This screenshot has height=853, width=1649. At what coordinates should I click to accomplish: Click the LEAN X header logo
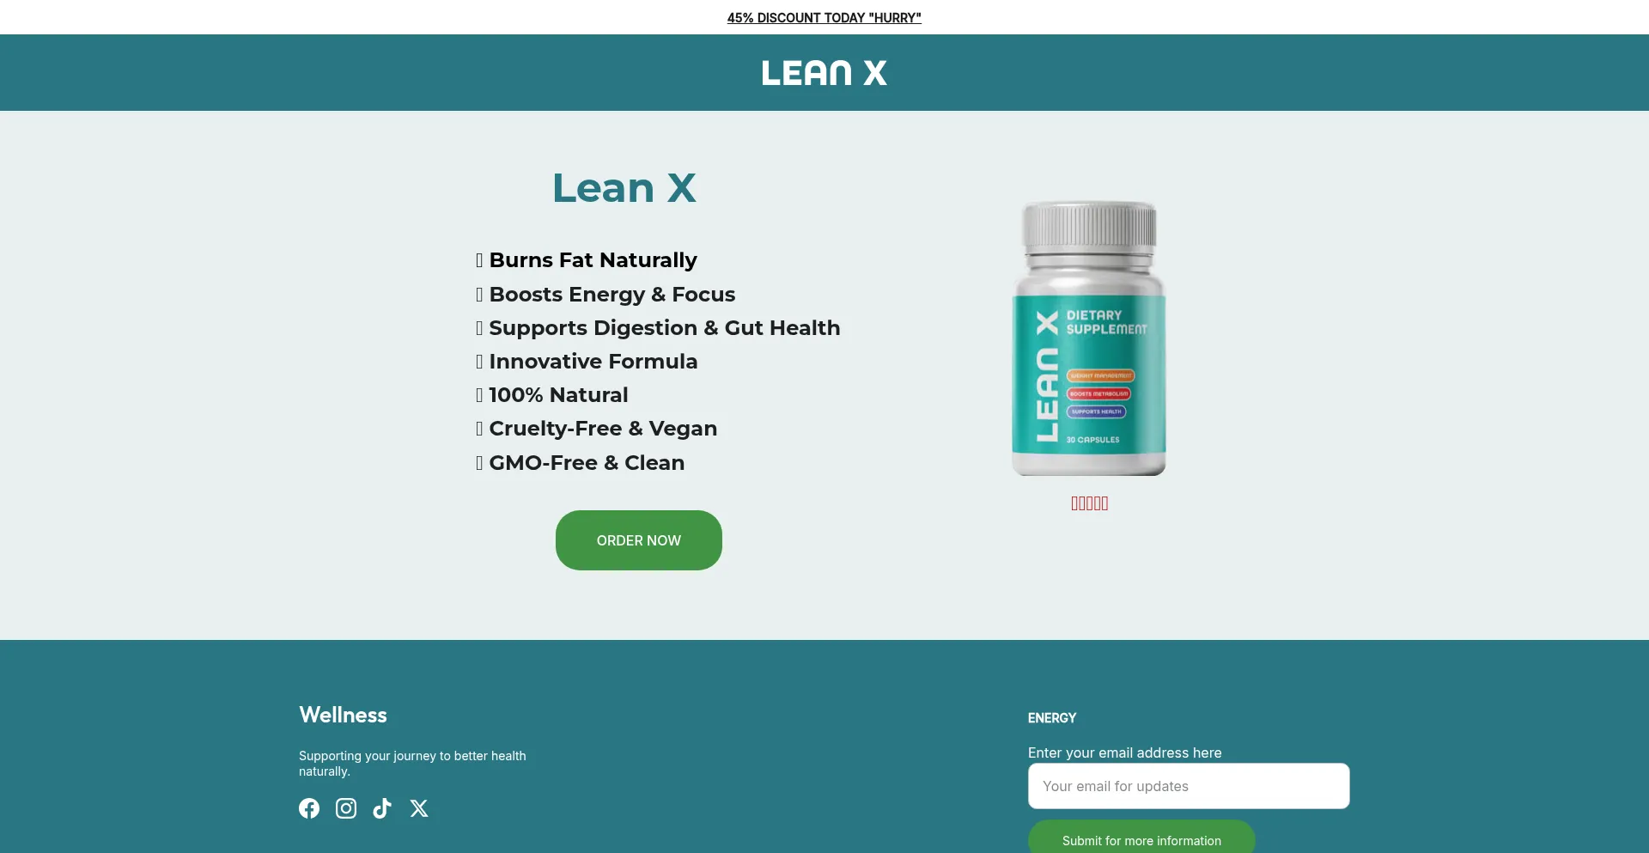pos(824,73)
